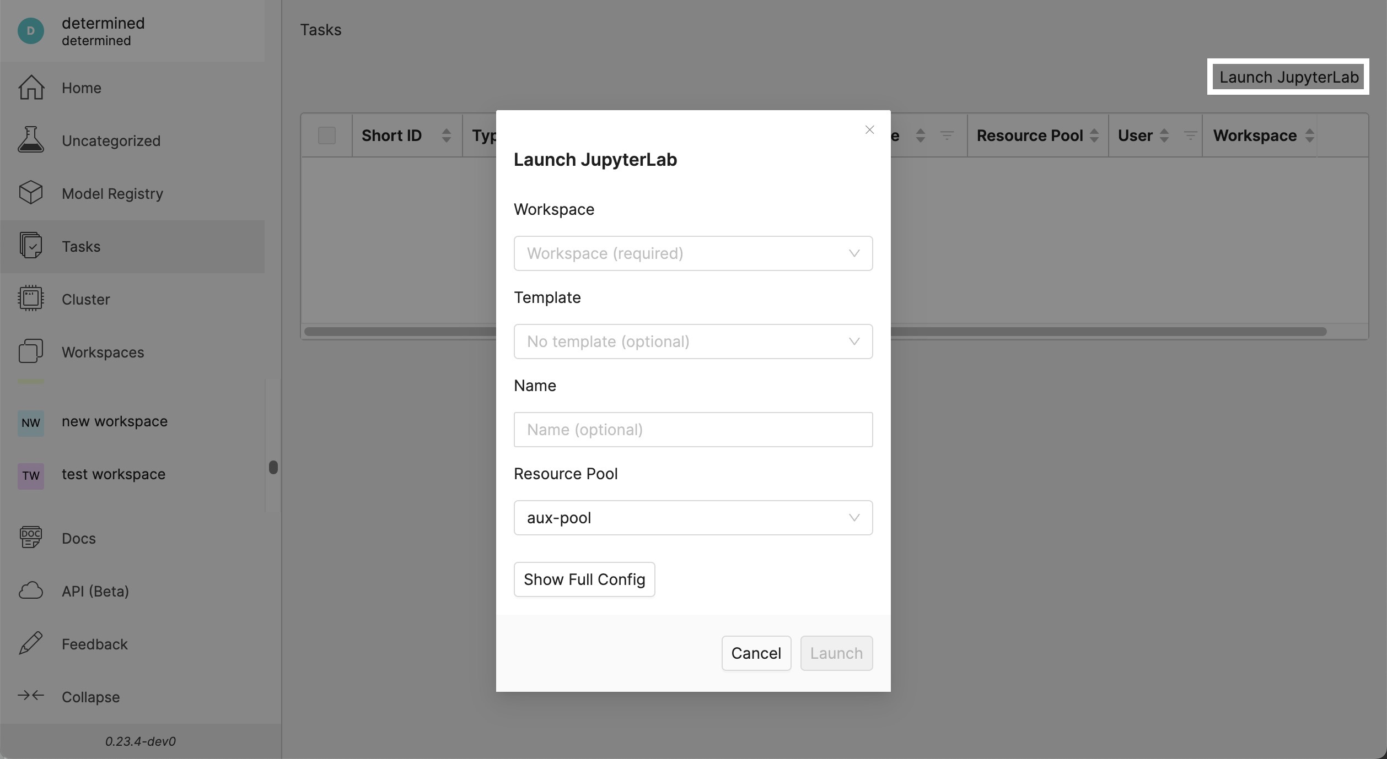Image resolution: width=1387 pixels, height=759 pixels.
Task: Click Launch JupyterLab button in header
Action: 1288,77
